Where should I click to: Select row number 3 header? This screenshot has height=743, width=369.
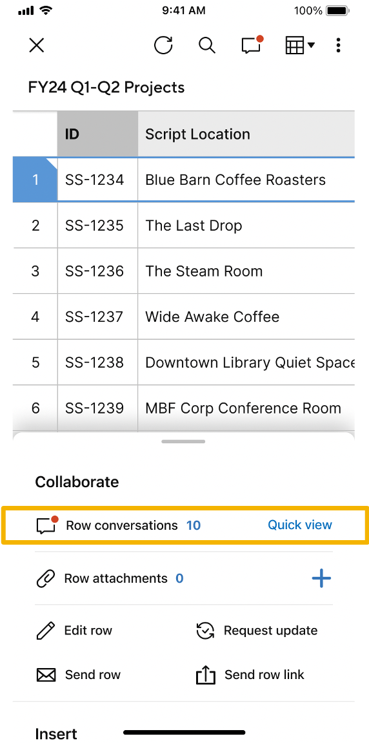point(35,271)
